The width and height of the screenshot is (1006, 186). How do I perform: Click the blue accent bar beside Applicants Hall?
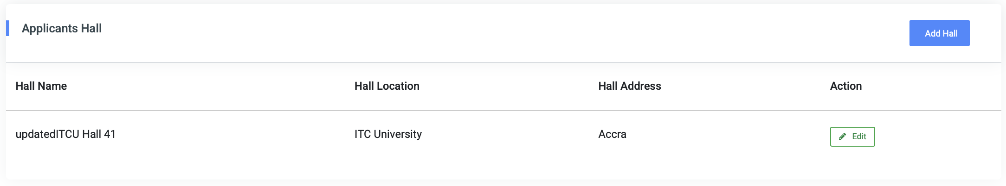tap(7, 28)
